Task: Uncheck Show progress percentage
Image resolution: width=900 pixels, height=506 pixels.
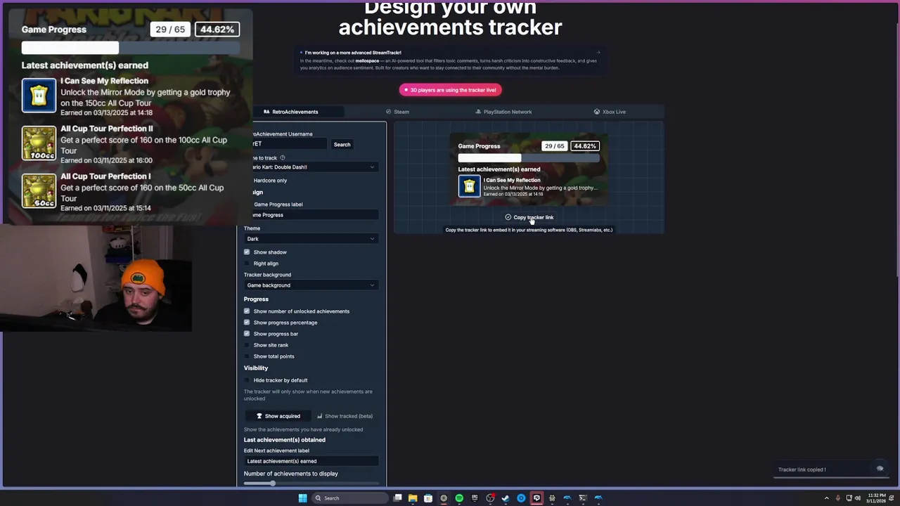Action: 247,323
